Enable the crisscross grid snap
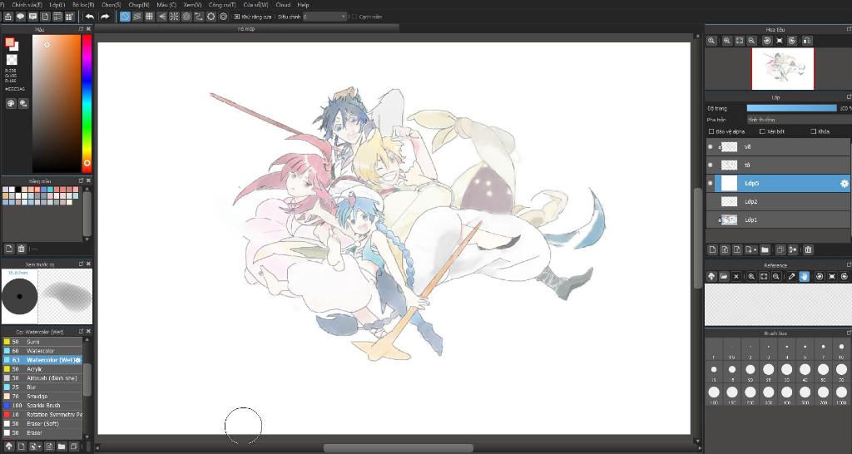 pyautogui.click(x=149, y=17)
